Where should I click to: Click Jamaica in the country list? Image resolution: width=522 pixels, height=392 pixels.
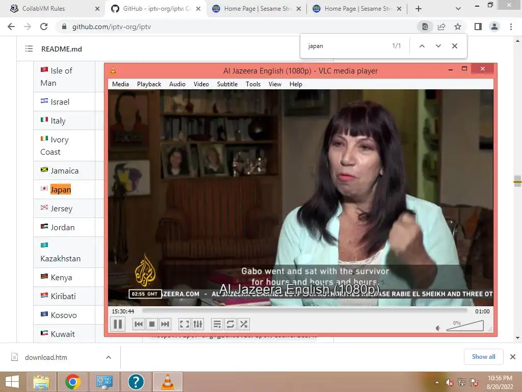coord(65,170)
